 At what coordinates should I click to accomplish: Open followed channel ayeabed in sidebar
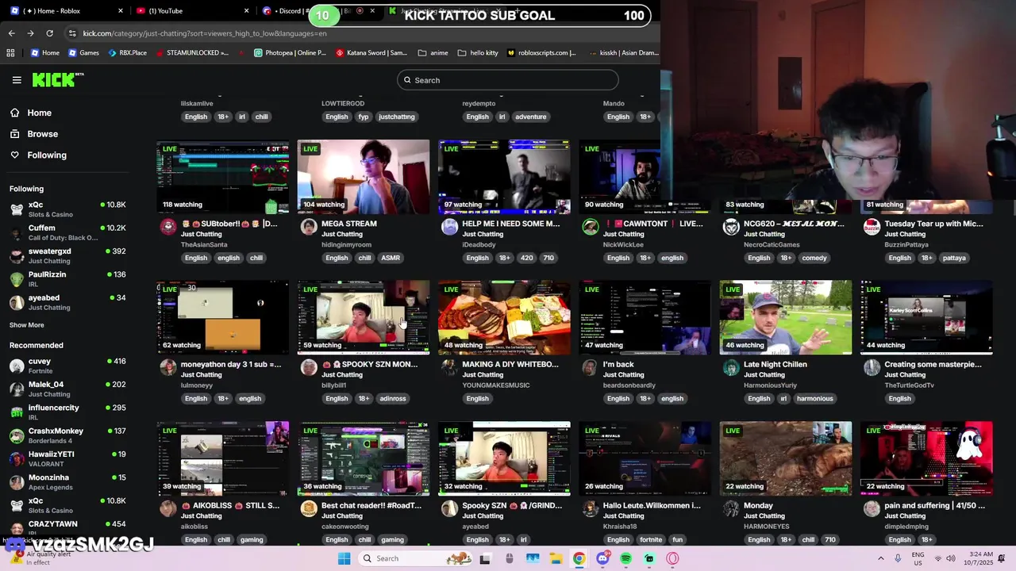point(67,302)
